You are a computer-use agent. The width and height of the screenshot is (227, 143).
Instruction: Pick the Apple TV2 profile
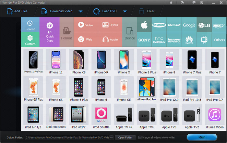click(x=192, y=116)
